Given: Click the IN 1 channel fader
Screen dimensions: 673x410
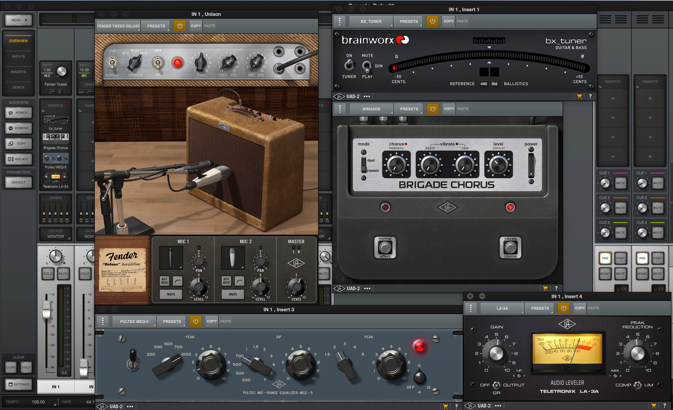Looking at the screenshot, I should (46, 311).
